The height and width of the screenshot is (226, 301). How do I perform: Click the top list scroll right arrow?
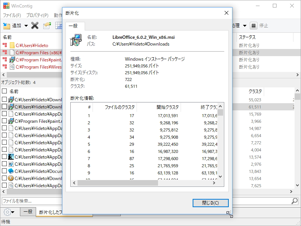pyautogui.click(x=297, y=75)
